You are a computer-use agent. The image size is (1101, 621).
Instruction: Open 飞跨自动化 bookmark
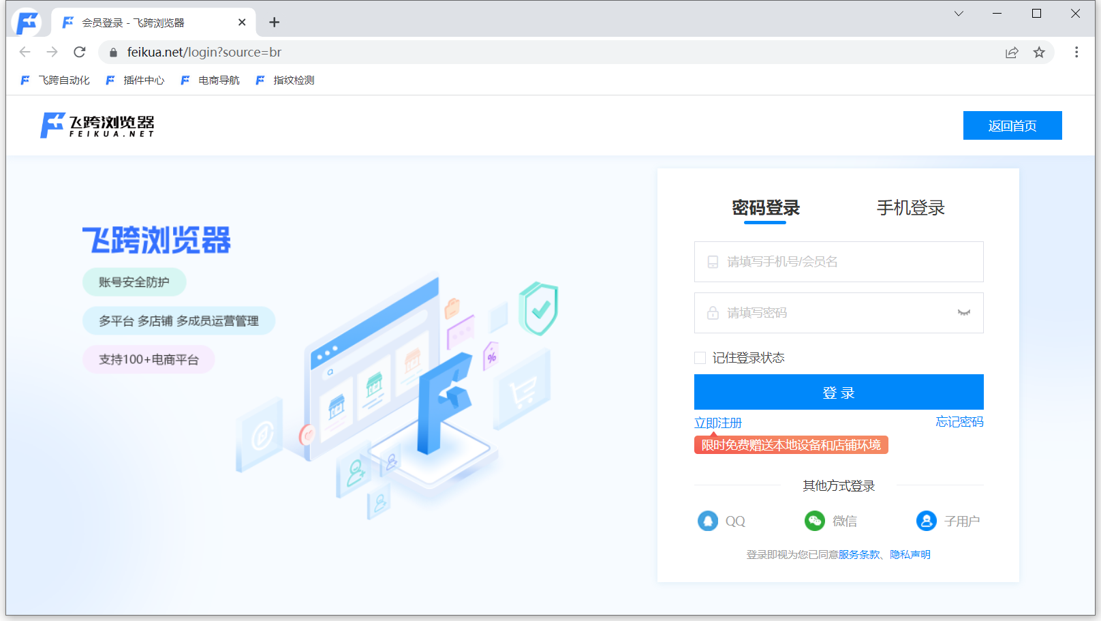(x=55, y=80)
